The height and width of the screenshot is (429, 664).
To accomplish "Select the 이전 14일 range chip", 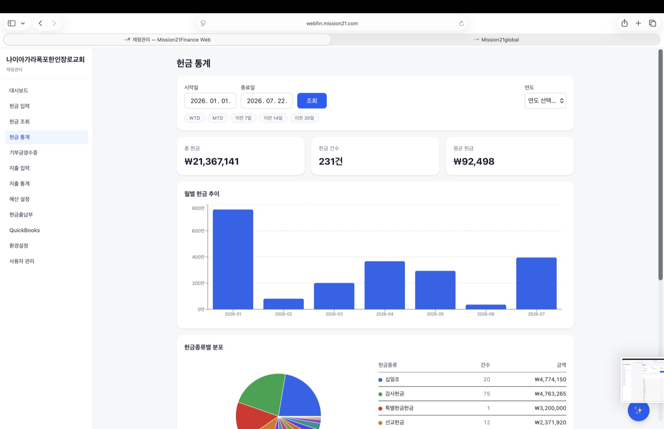I will pos(273,118).
